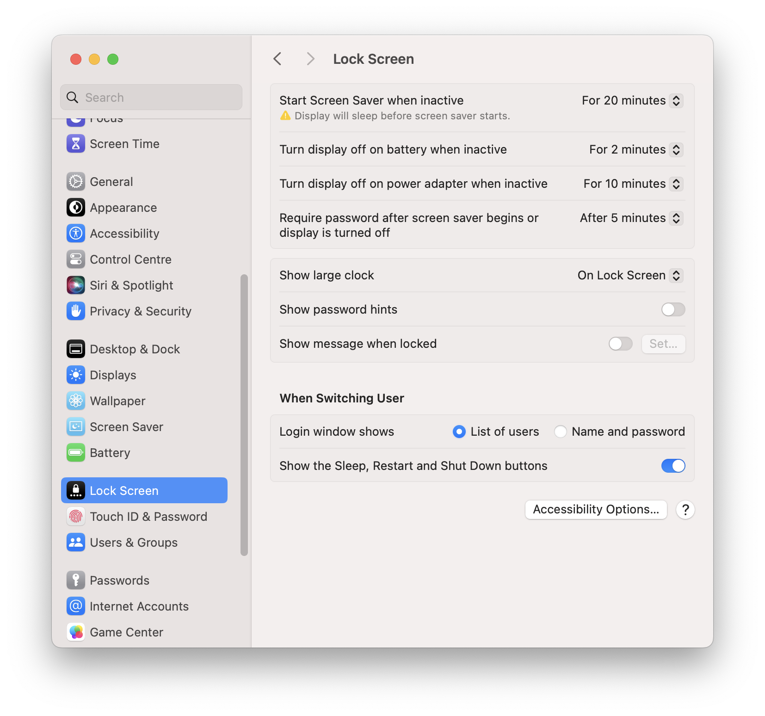Click the disabled Set… message button
The image size is (765, 716).
tap(663, 344)
